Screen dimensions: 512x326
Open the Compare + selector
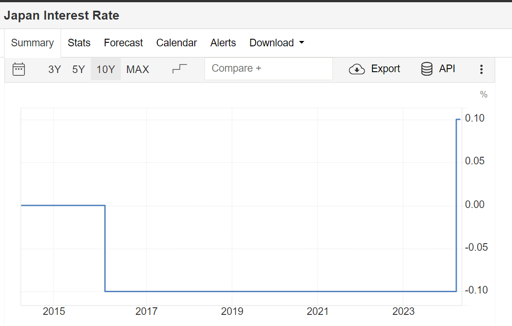coord(268,69)
